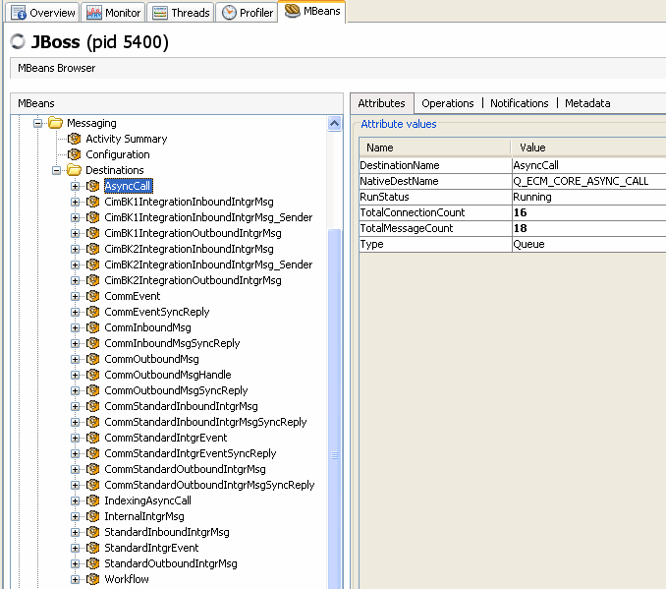Click the CimBK1IntegrationInboundIntgrMsg_Sender bean icon
The height and width of the screenshot is (589, 666).
click(93, 217)
